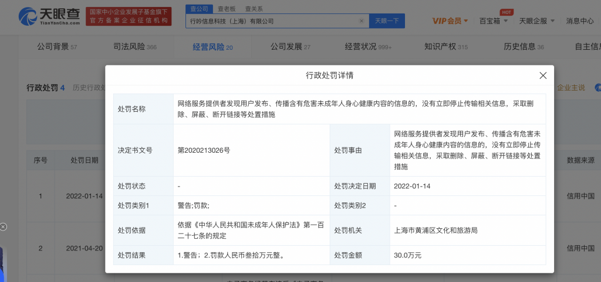Viewport: 601px width, 282px height.
Task: Click the 处罚名称 label cell
Action: 143,109
